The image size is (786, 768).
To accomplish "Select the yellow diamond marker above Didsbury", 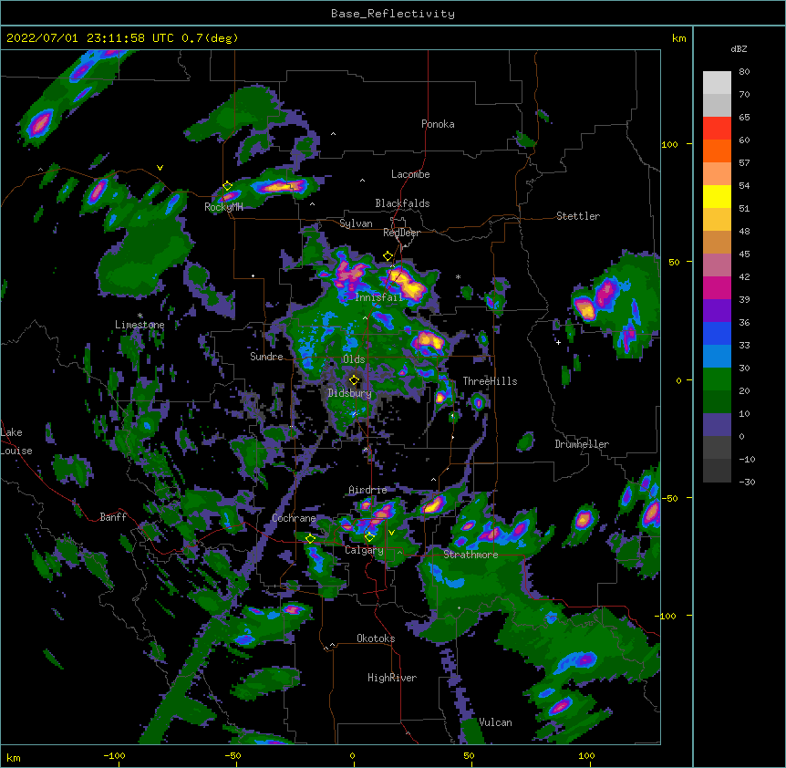I will [x=354, y=380].
